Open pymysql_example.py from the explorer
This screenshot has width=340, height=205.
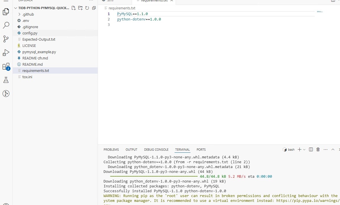(x=39, y=52)
